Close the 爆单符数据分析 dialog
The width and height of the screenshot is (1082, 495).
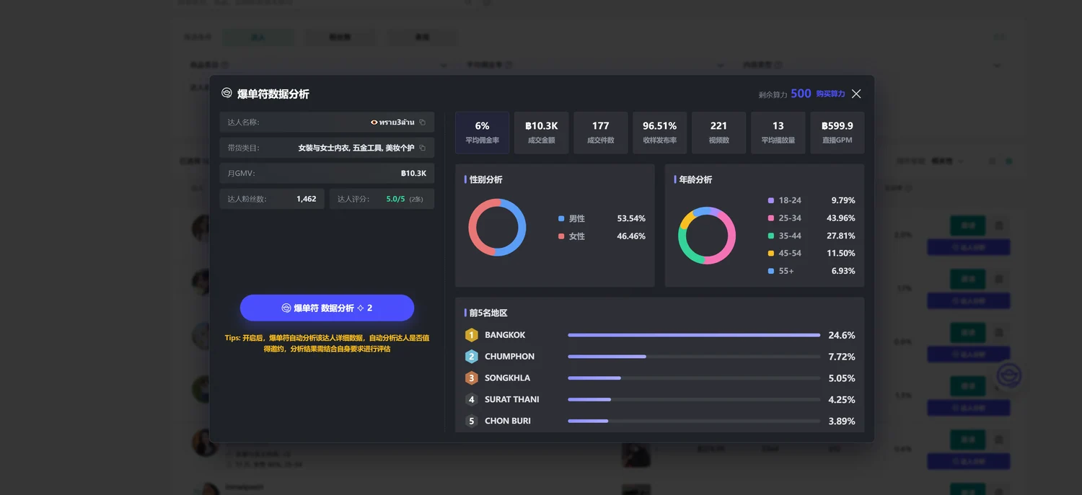(x=856, y=94)
